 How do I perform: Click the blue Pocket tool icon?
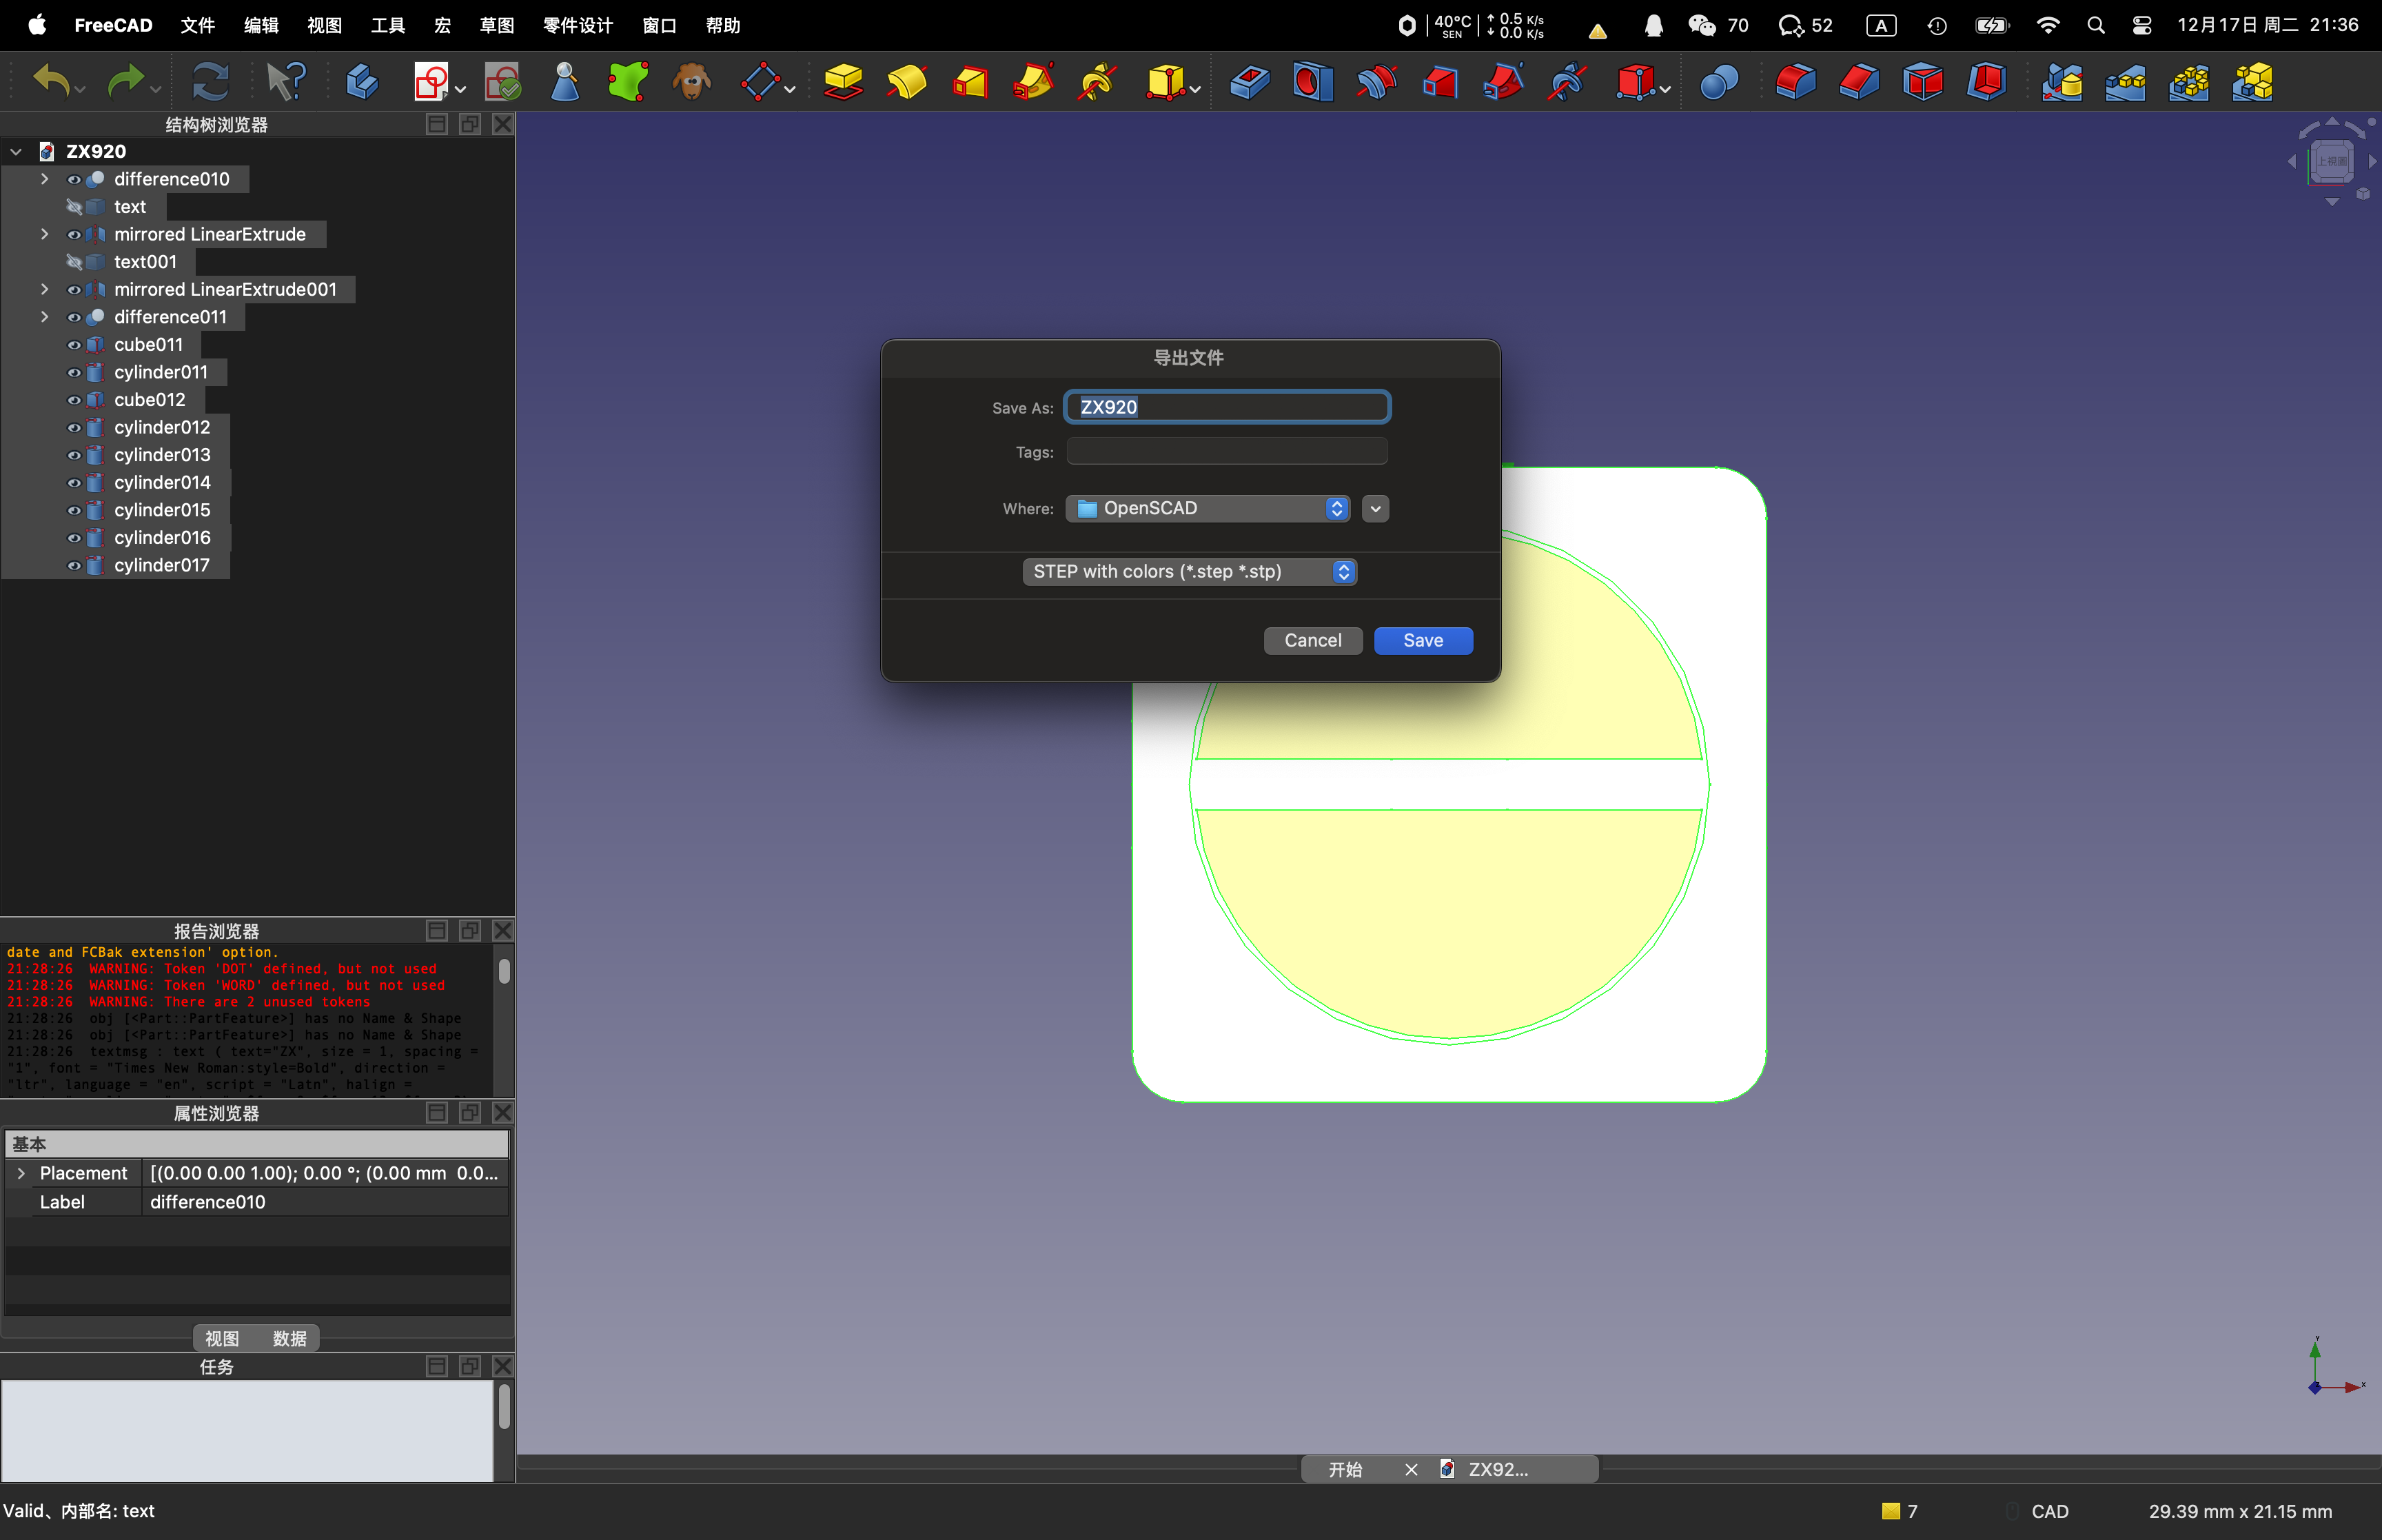coord(1250,82)
